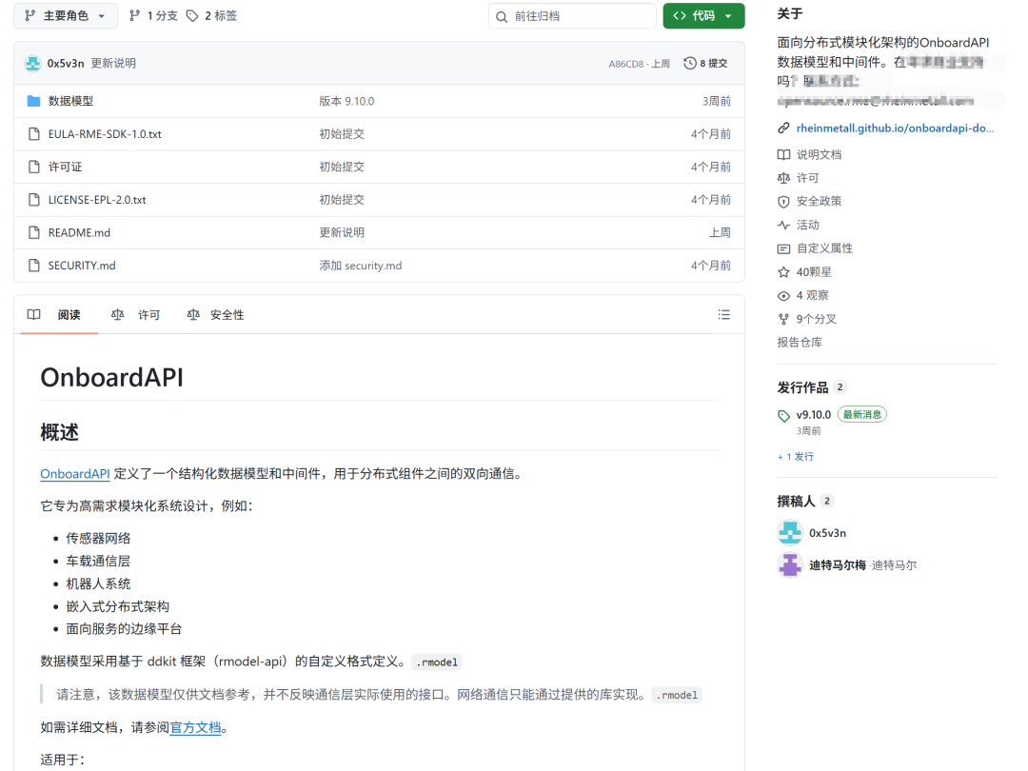Expand the green 代码 dropdown button

[x=703, y=16]
